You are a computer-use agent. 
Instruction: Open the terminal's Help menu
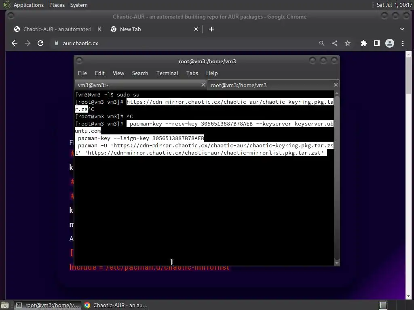click(x=212, y=73)
